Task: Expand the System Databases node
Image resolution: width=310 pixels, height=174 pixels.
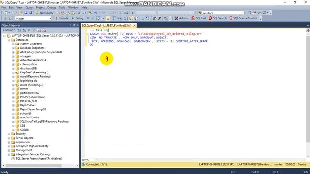Action: tap(13, 44)
